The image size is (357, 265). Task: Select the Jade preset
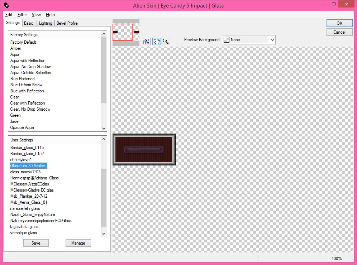(x=14, y=121)
